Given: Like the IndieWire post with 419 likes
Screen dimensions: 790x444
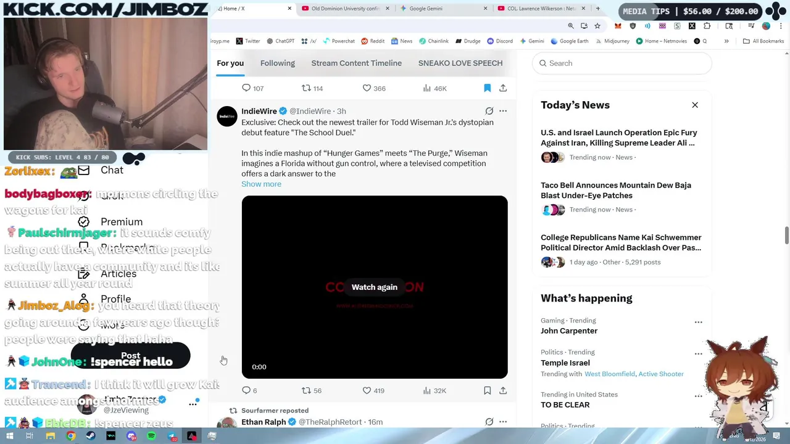Looking at the screenshot, I should pyautogui.click(x=373, y=390).
